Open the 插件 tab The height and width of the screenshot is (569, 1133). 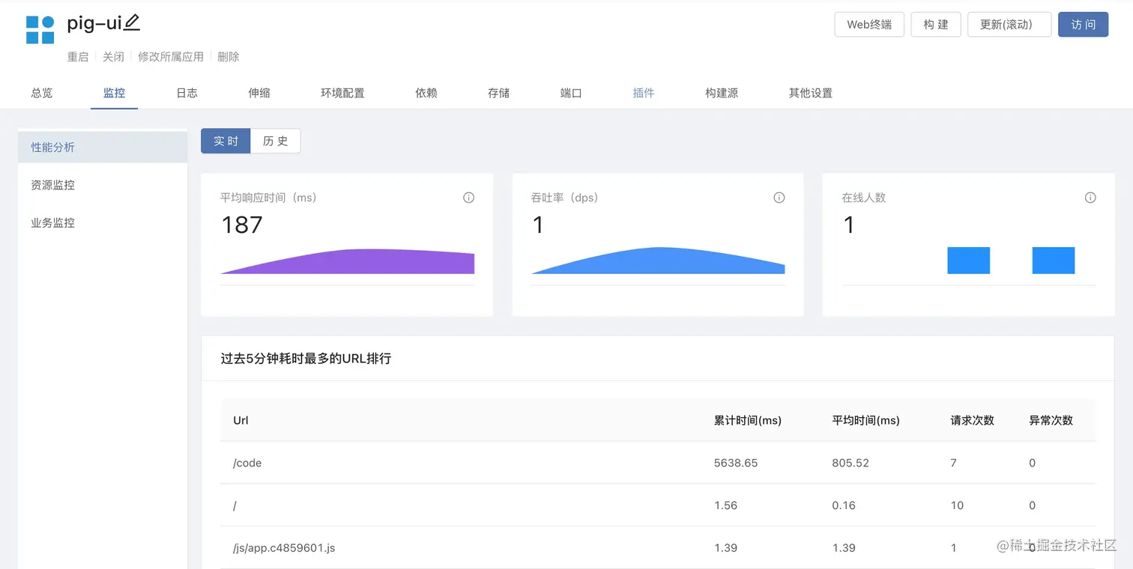[644, 93]
